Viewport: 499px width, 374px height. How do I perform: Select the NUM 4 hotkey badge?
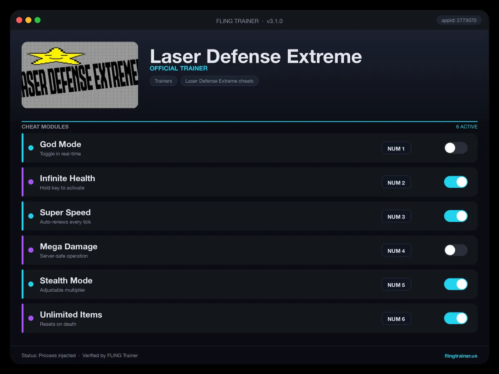coord(396,251)
